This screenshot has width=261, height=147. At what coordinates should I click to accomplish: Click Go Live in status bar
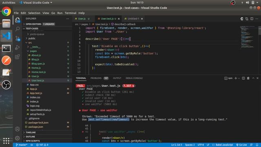pyautogui.click(x=241, y=145)
